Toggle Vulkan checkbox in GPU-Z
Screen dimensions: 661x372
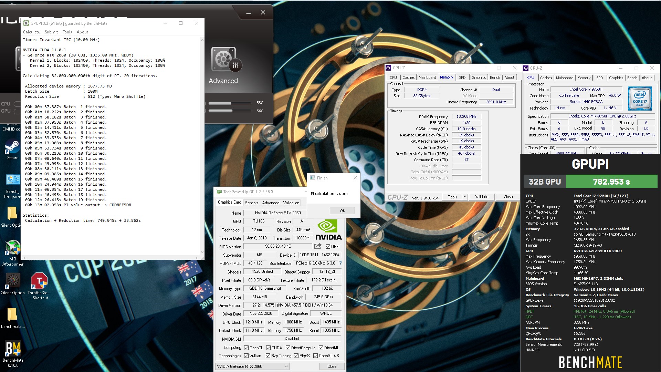click(x=246, y=356)
